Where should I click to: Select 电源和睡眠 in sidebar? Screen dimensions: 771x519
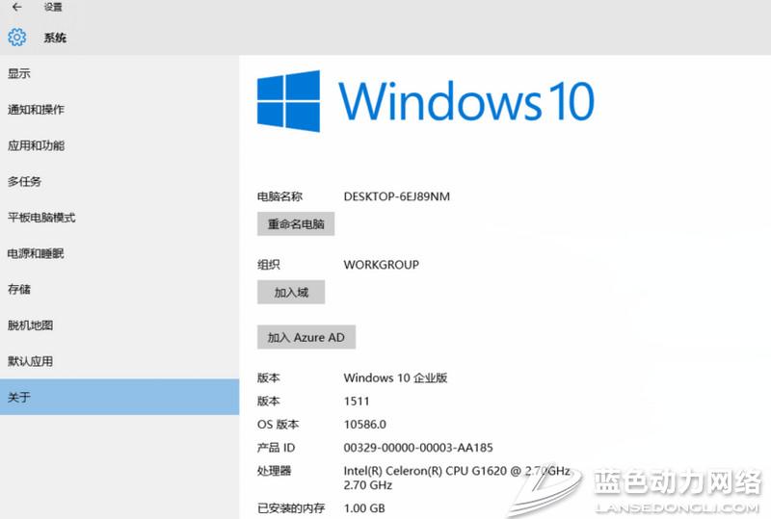pos(36,253)
